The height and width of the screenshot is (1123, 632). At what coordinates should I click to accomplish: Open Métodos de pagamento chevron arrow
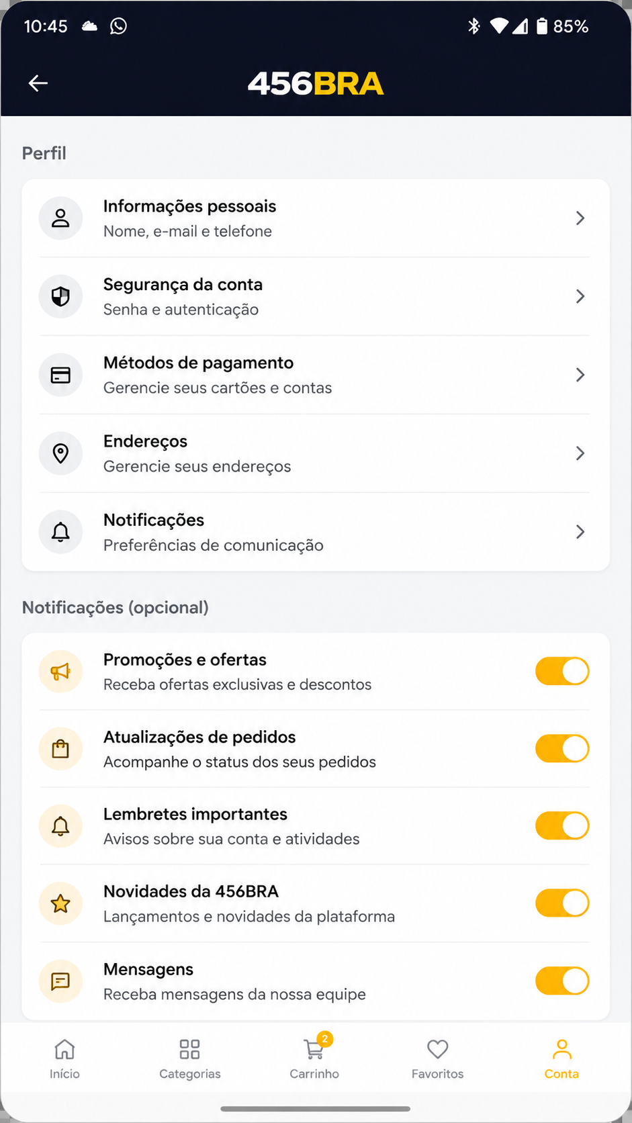click(x=580, y=375)
